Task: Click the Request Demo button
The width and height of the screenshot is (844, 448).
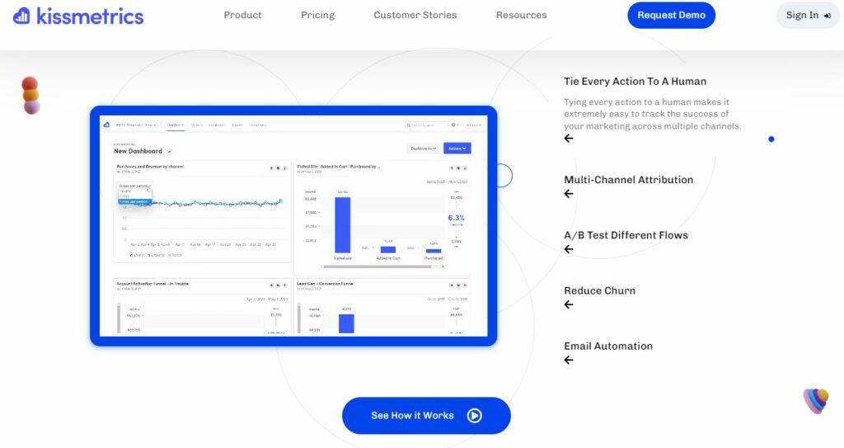Action: (x=671, y=15)
